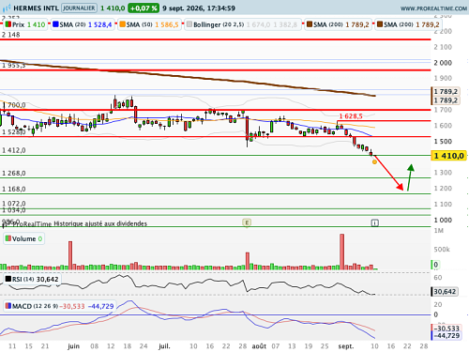Select the 2 148 horizontal line label
This screenshot has width=469, height=352.
click(11, 35)
